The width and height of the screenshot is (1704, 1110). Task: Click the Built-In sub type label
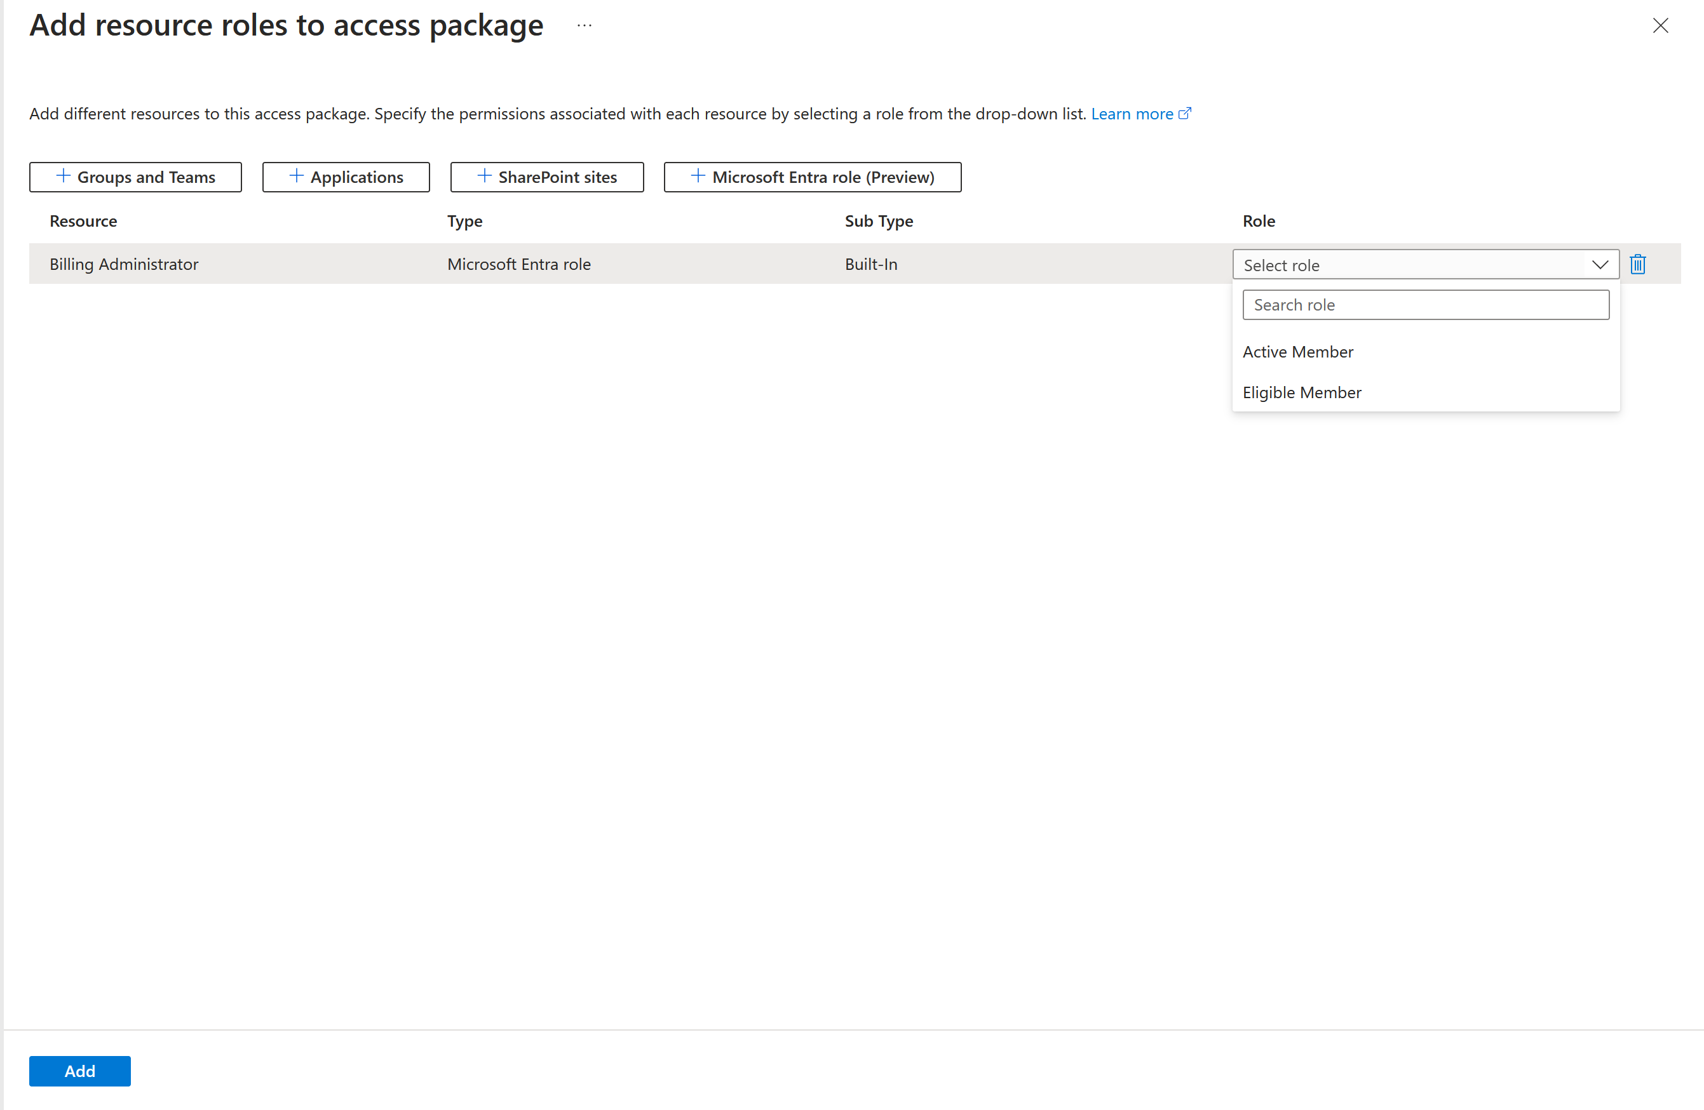pyautogui.click(x=868, y=264)
